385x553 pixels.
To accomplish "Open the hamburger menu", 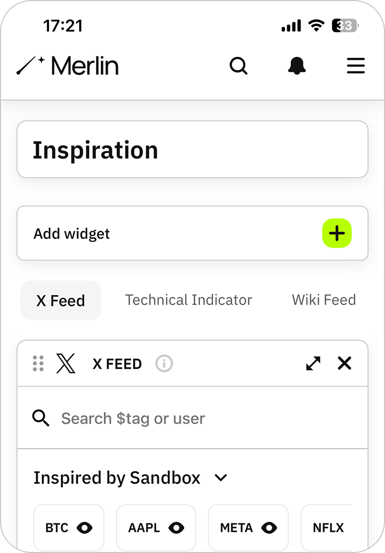I will (x=356, y=66).
